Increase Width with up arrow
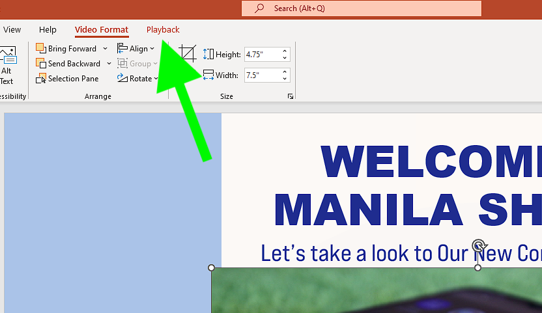542x313 pixels. click(285, 72)
